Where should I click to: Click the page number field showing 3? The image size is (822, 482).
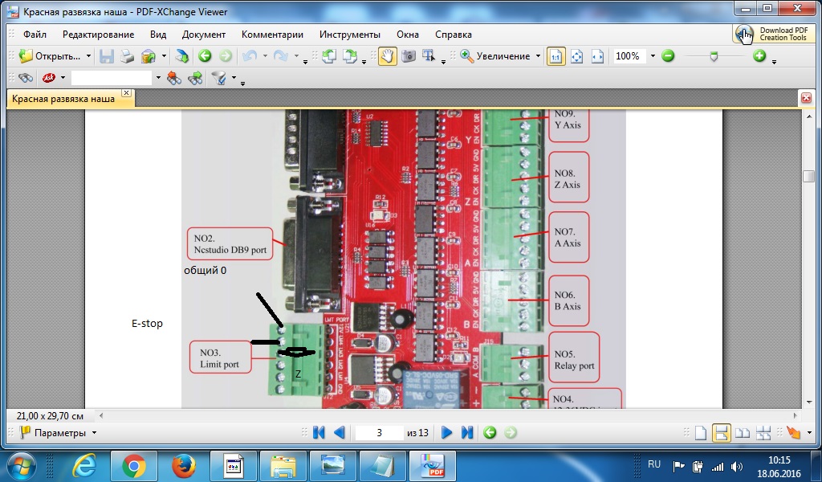[379, 433]
